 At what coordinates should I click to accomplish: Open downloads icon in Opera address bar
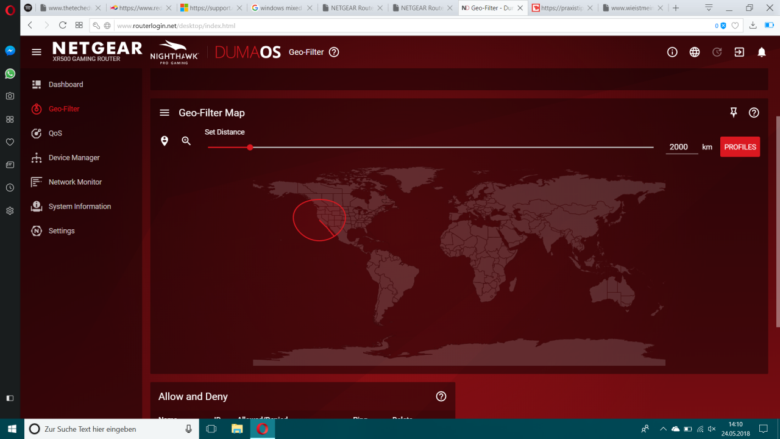[x=753, y=26]
